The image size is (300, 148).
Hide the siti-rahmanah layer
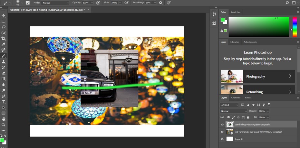coord(222,132)
